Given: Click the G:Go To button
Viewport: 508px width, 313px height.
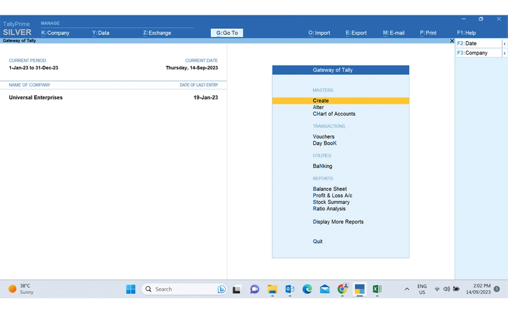Looking at the screenshot, I should [x=227, y=33].
